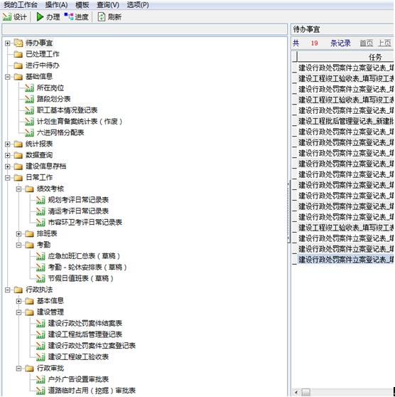The height and width of the screenshot is (397, 395).
Task: Expand the 数据查询 folder node
Action: click(8, 155)
